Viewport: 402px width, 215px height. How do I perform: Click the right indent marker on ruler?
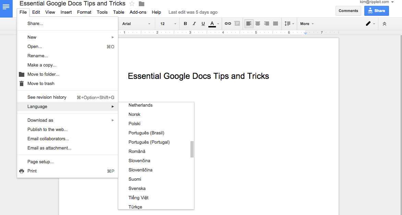[305, 33]
